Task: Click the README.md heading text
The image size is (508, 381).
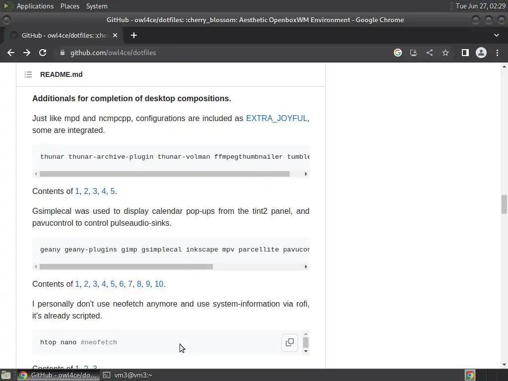Action: coord(61,74)
